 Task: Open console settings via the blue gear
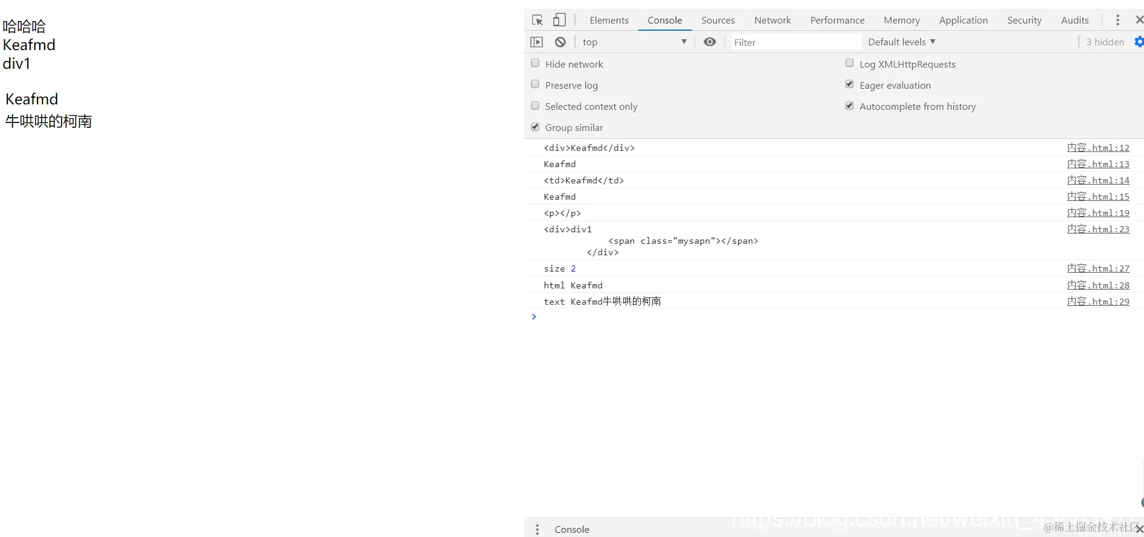(1139, 42)
